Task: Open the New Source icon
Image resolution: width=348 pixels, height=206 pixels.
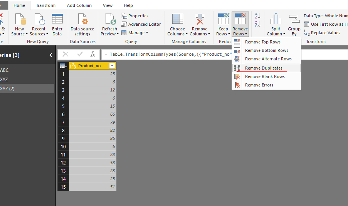Action: [x=20, y=19]
